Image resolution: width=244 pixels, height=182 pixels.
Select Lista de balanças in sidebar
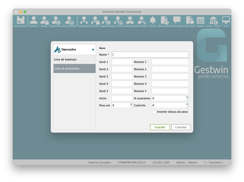(74, 59)
